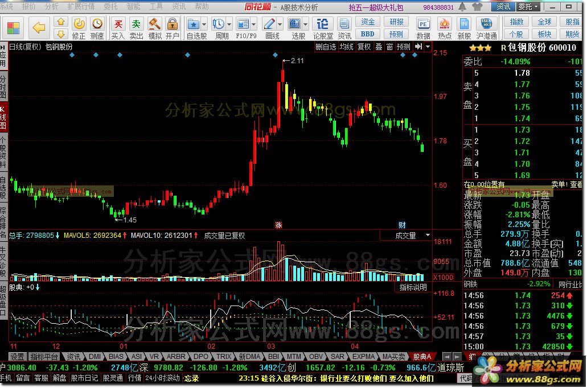Click the 指数 index button
The width and height of the screenshot is (587, 388).
point(516,22)
